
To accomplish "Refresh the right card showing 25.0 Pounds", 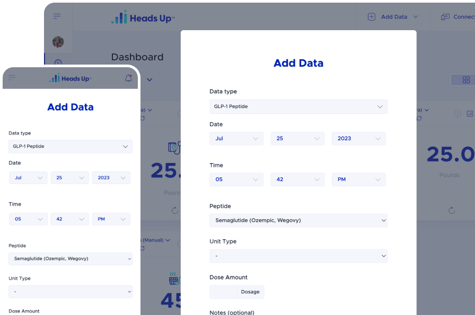I will coord(451,210).
